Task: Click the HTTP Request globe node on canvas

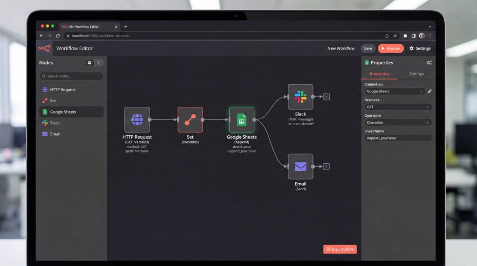Action: point(137,120)
